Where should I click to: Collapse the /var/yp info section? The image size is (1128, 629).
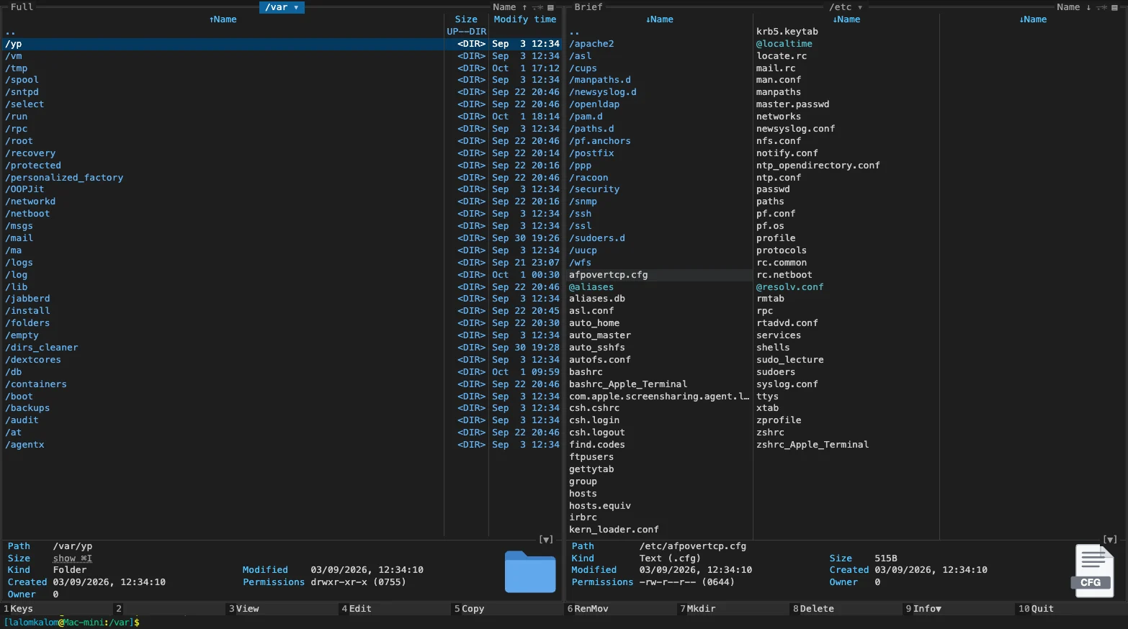pyautogui.click(x=546, y=539)
